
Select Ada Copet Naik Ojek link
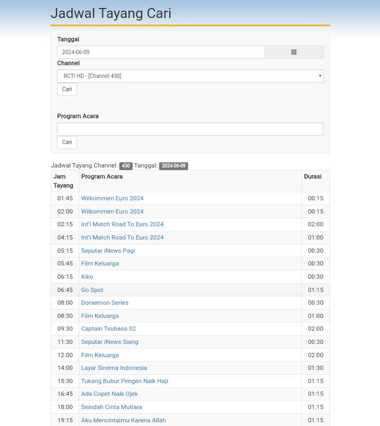(x=109, y=394)
